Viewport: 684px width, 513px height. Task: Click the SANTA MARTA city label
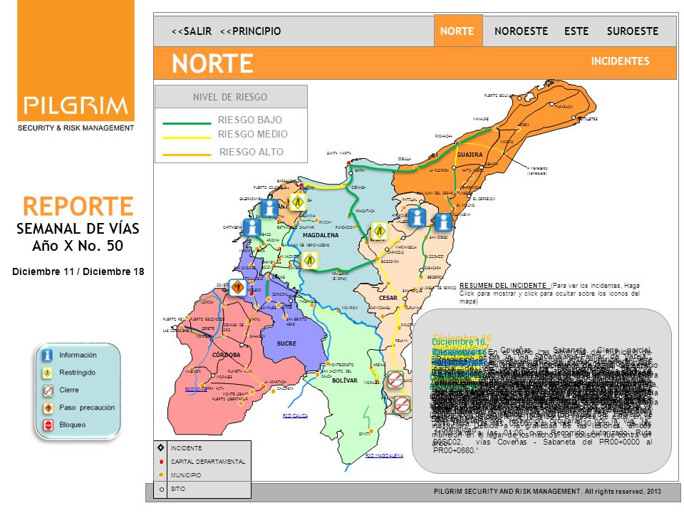pos(339,153)
